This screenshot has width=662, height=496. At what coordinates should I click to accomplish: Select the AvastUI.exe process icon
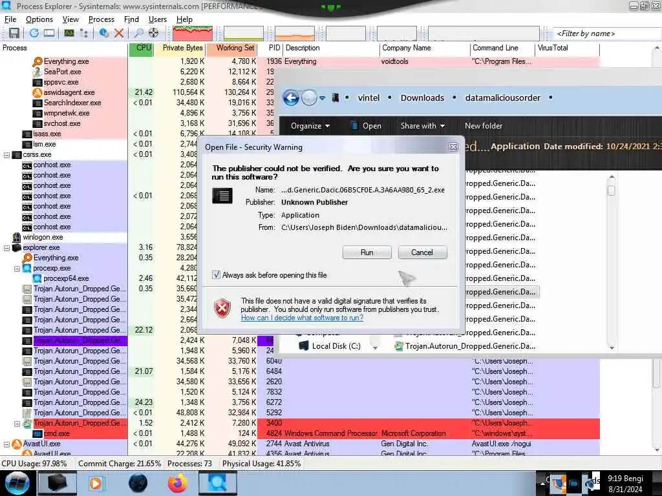tap(17, 444)
